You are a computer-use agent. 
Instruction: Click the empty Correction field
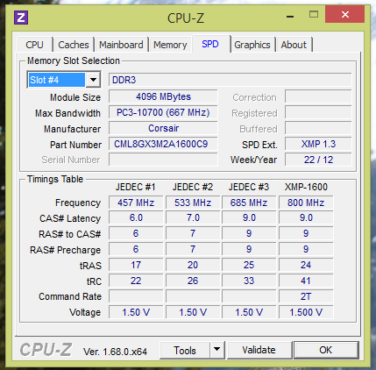(318, 96)
